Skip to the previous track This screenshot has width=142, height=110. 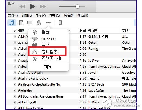pyautogui.click(x=22, y=7)
